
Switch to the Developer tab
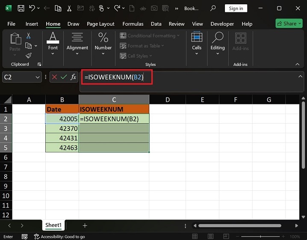(222, 24)
